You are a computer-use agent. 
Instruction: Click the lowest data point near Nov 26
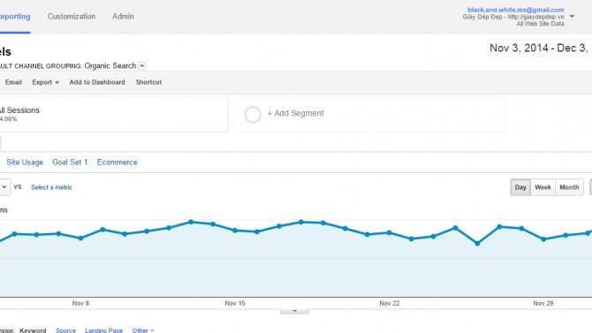pyautogui.click(x=477, y=244)
